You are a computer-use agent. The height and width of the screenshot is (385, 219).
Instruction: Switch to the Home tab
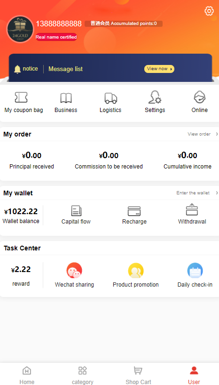[27, 375]
